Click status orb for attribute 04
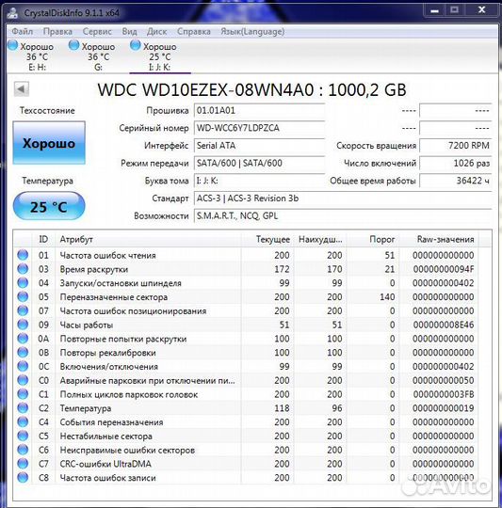This screenshot has height=508, width=502. pos(23,283)
